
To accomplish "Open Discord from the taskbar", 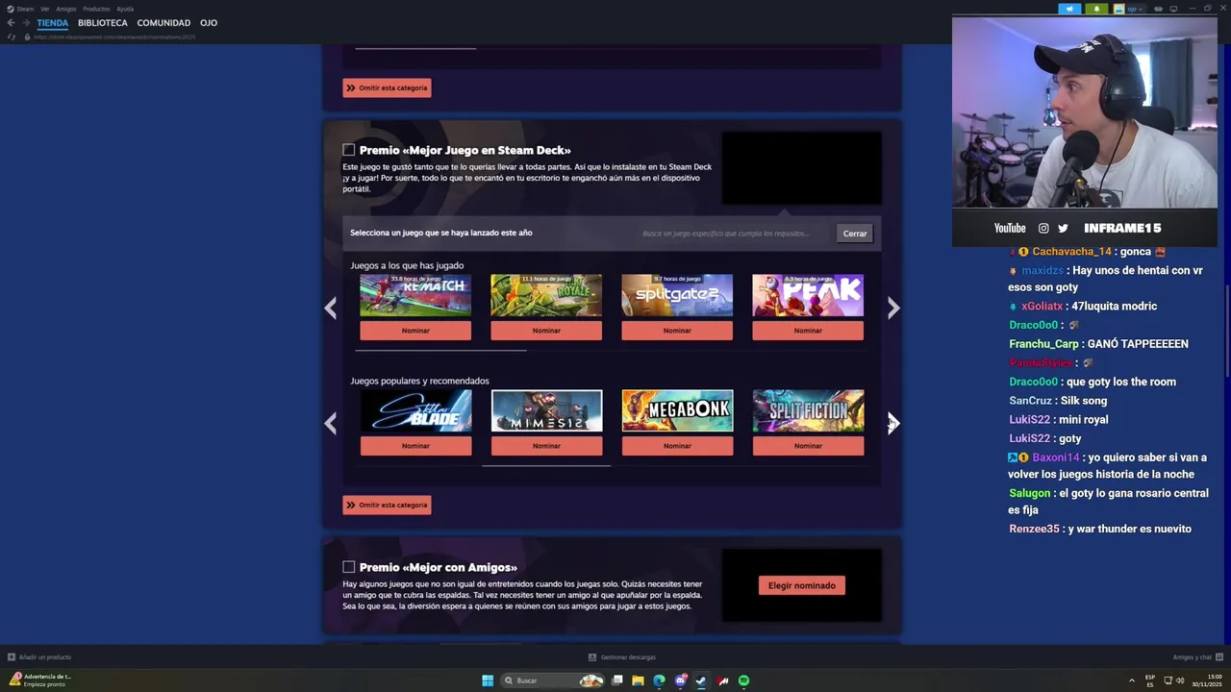I will 681,680.
